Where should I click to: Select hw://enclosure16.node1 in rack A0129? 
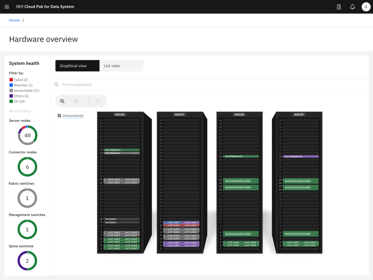coord(301,181)
